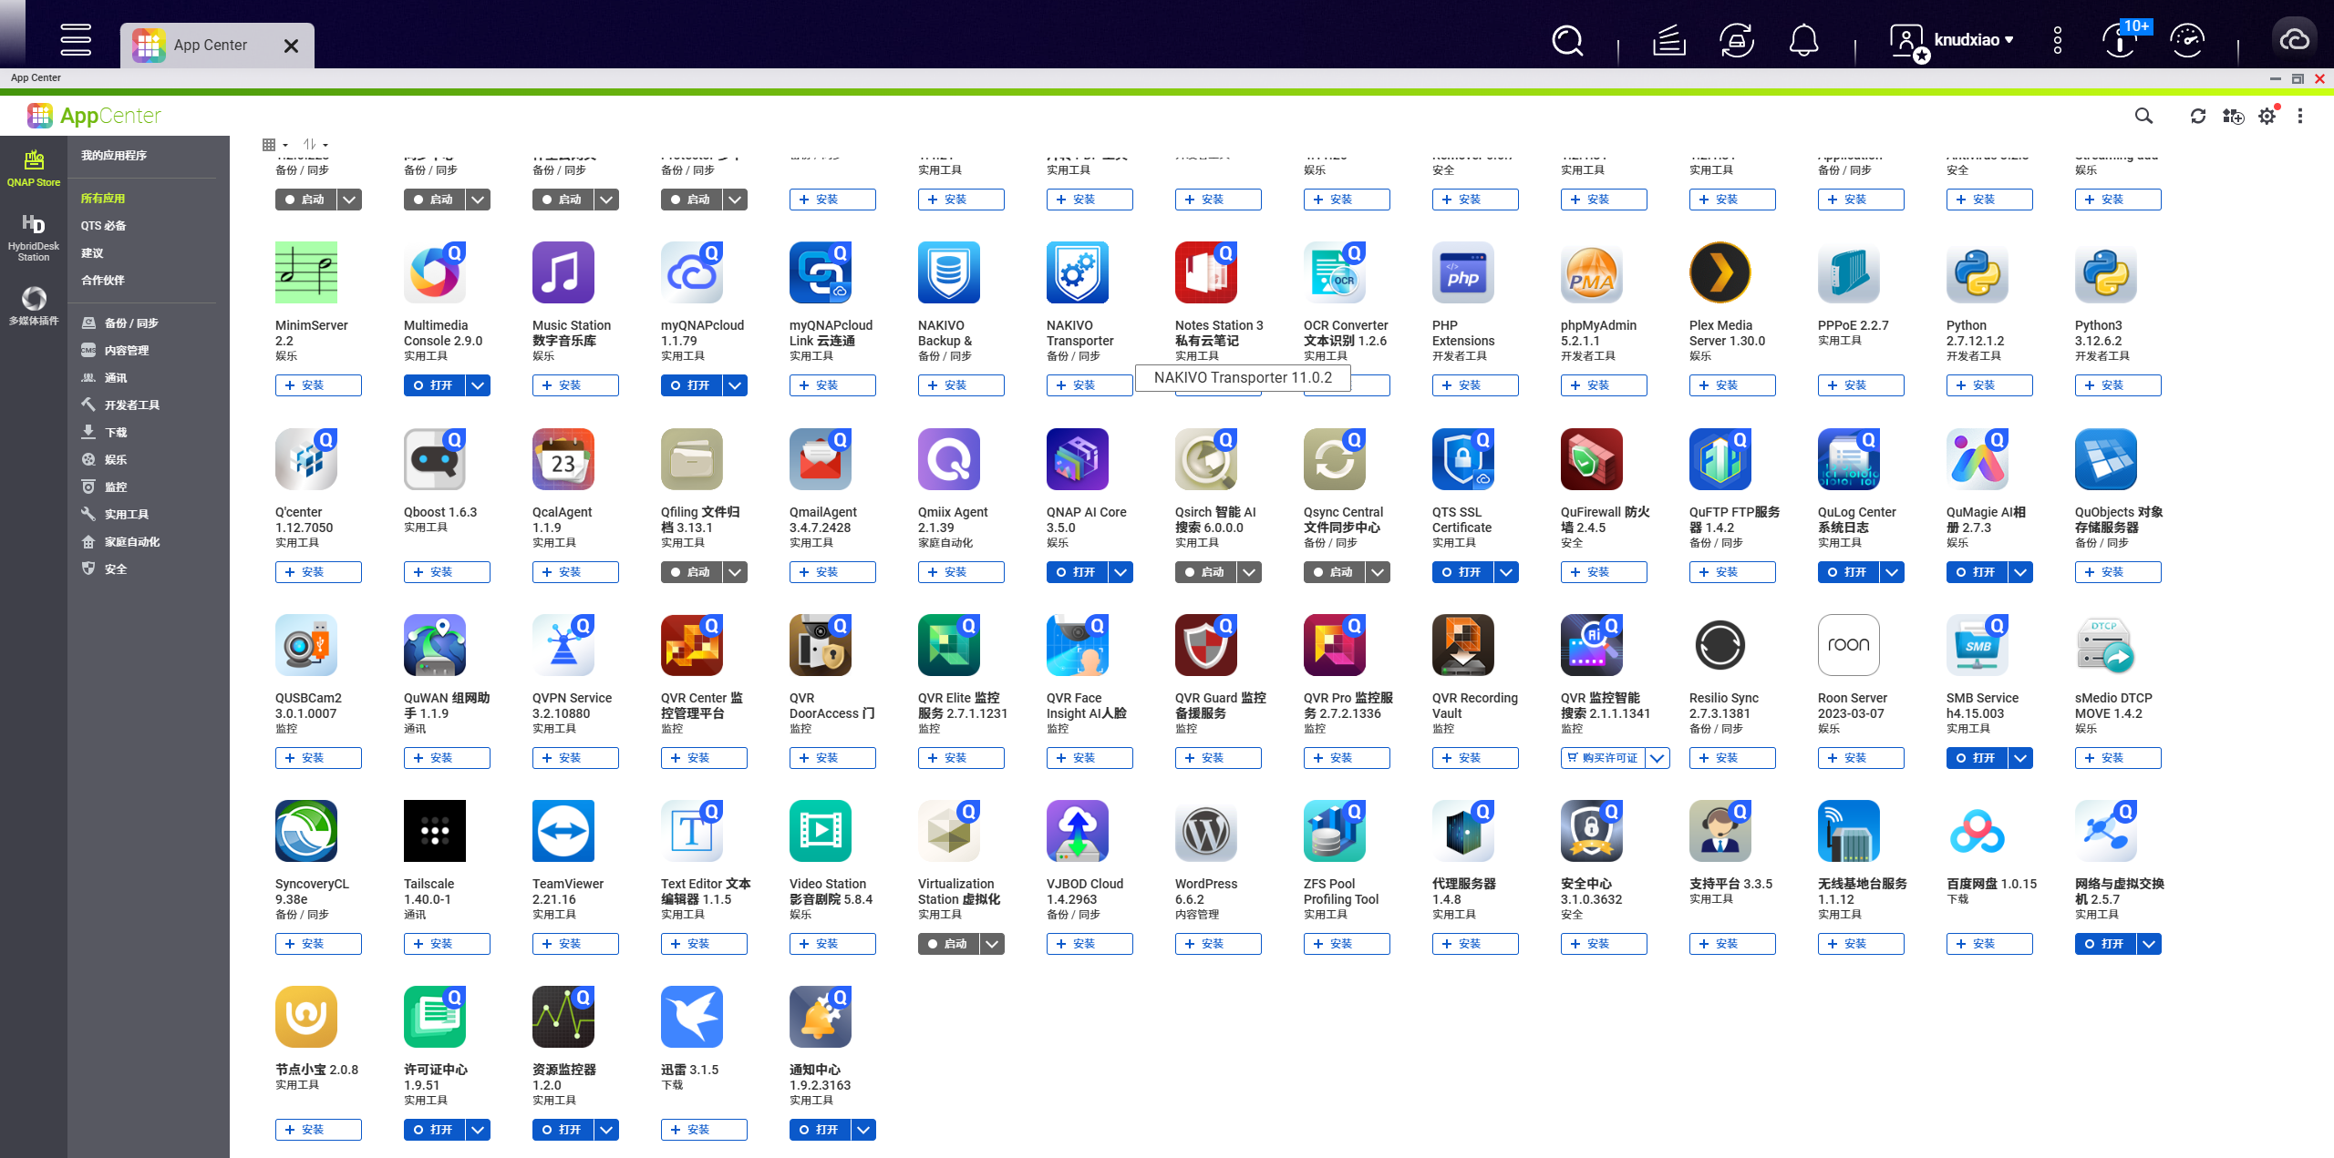Open the knudxiao user menu

coord(1969,40)
